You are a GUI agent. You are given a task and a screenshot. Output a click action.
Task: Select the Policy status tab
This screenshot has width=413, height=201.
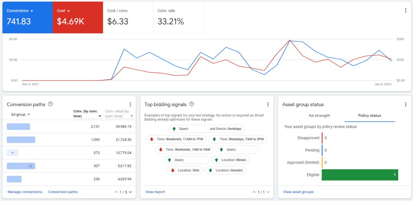(370, 116)
